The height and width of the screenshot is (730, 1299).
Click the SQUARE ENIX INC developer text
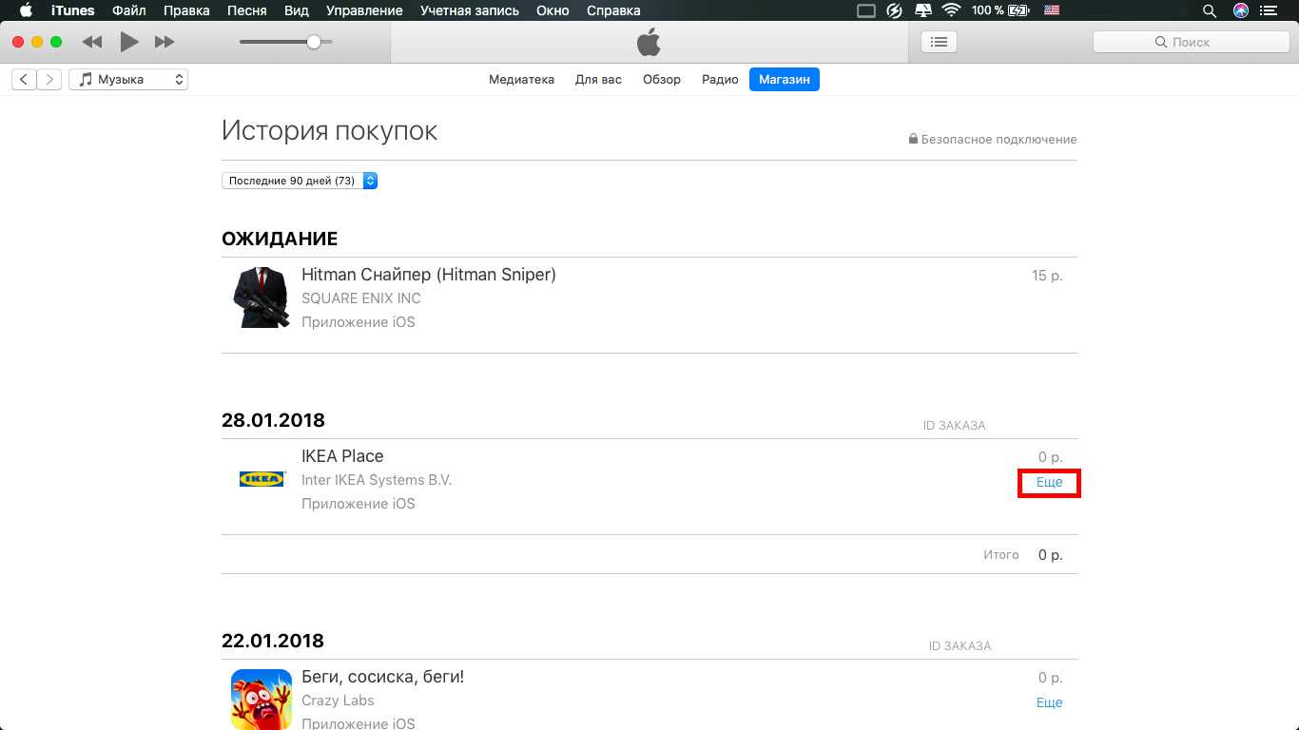[361, 298]
